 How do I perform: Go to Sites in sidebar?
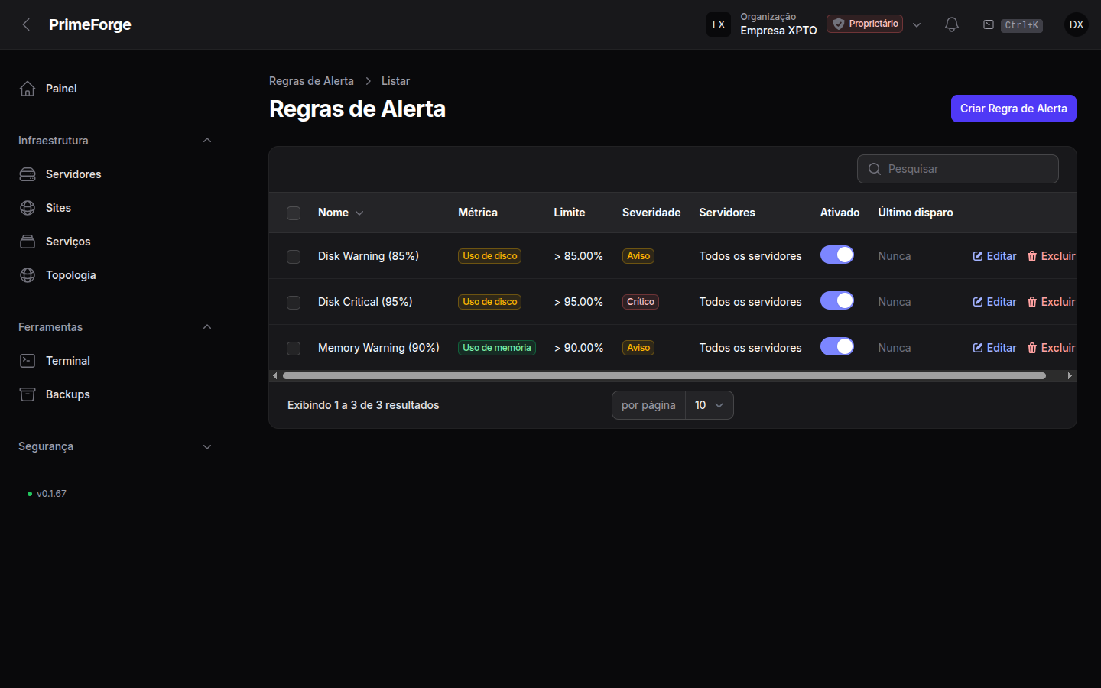pos(116,208)
